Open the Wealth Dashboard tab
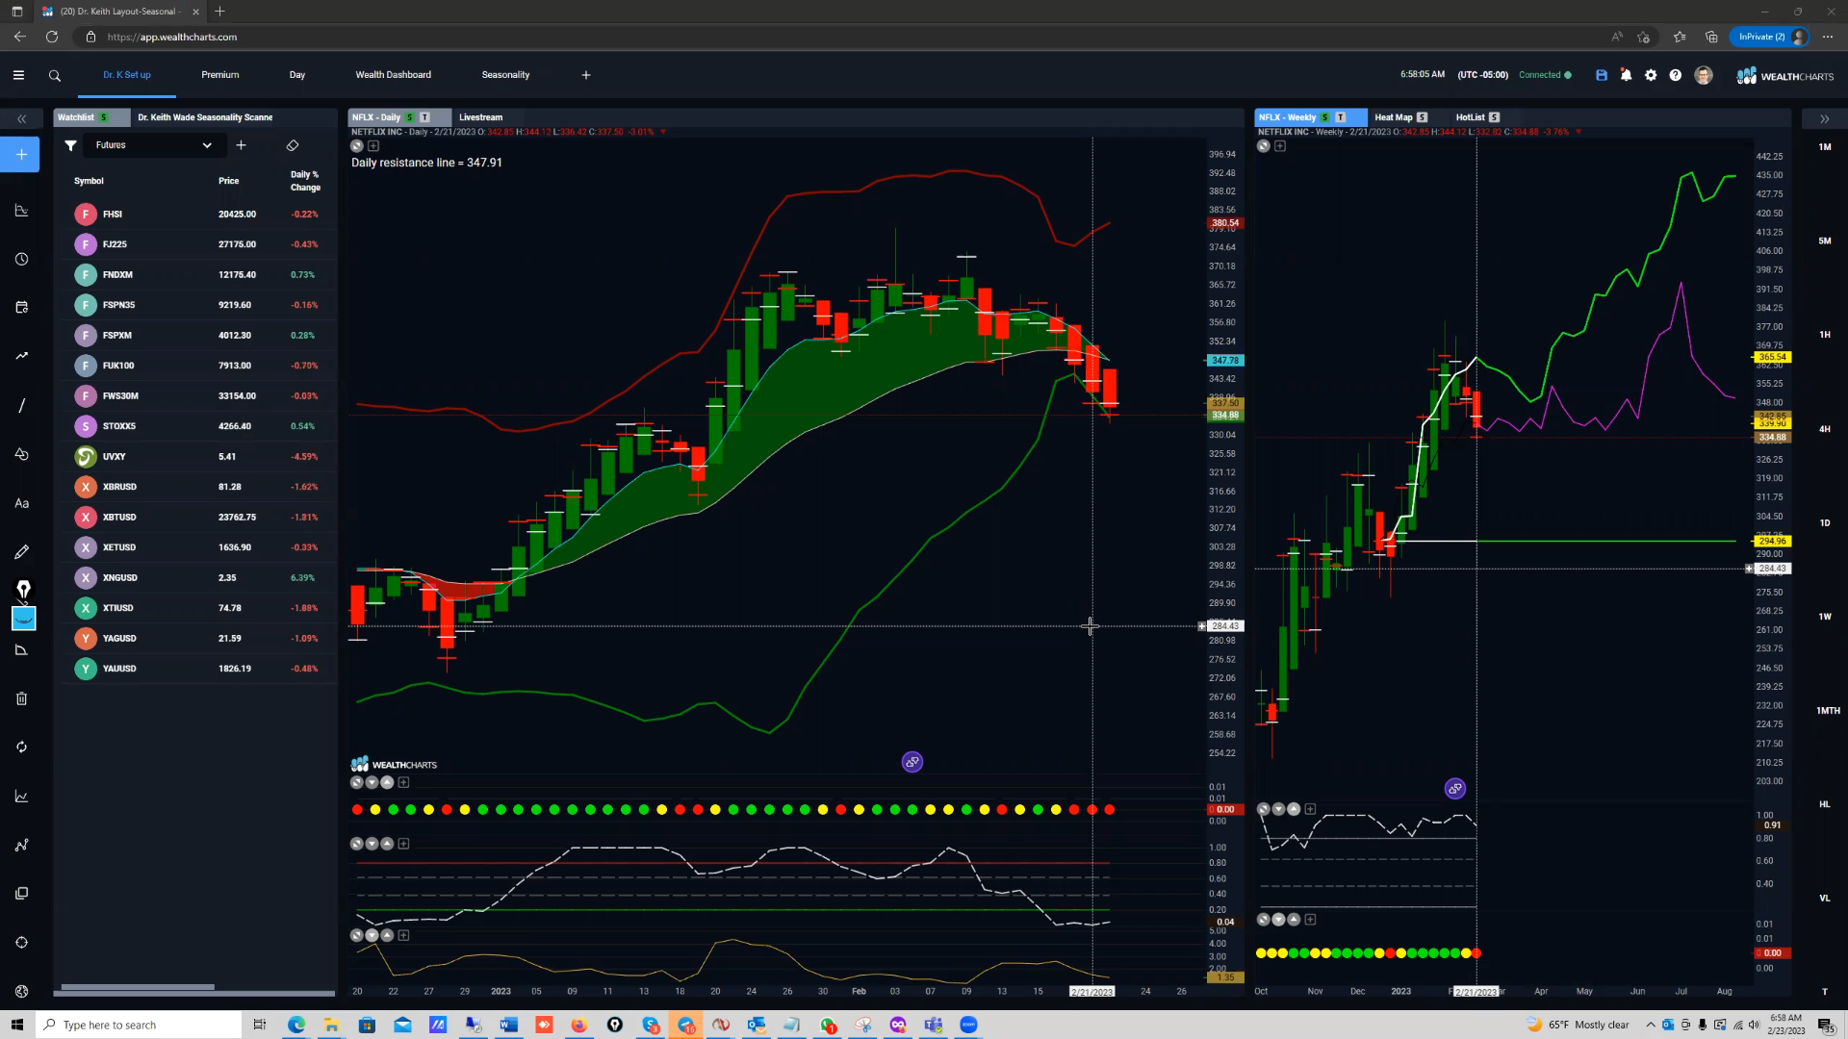Viewport: 1848px width, 1039px height. click(394, 75)
